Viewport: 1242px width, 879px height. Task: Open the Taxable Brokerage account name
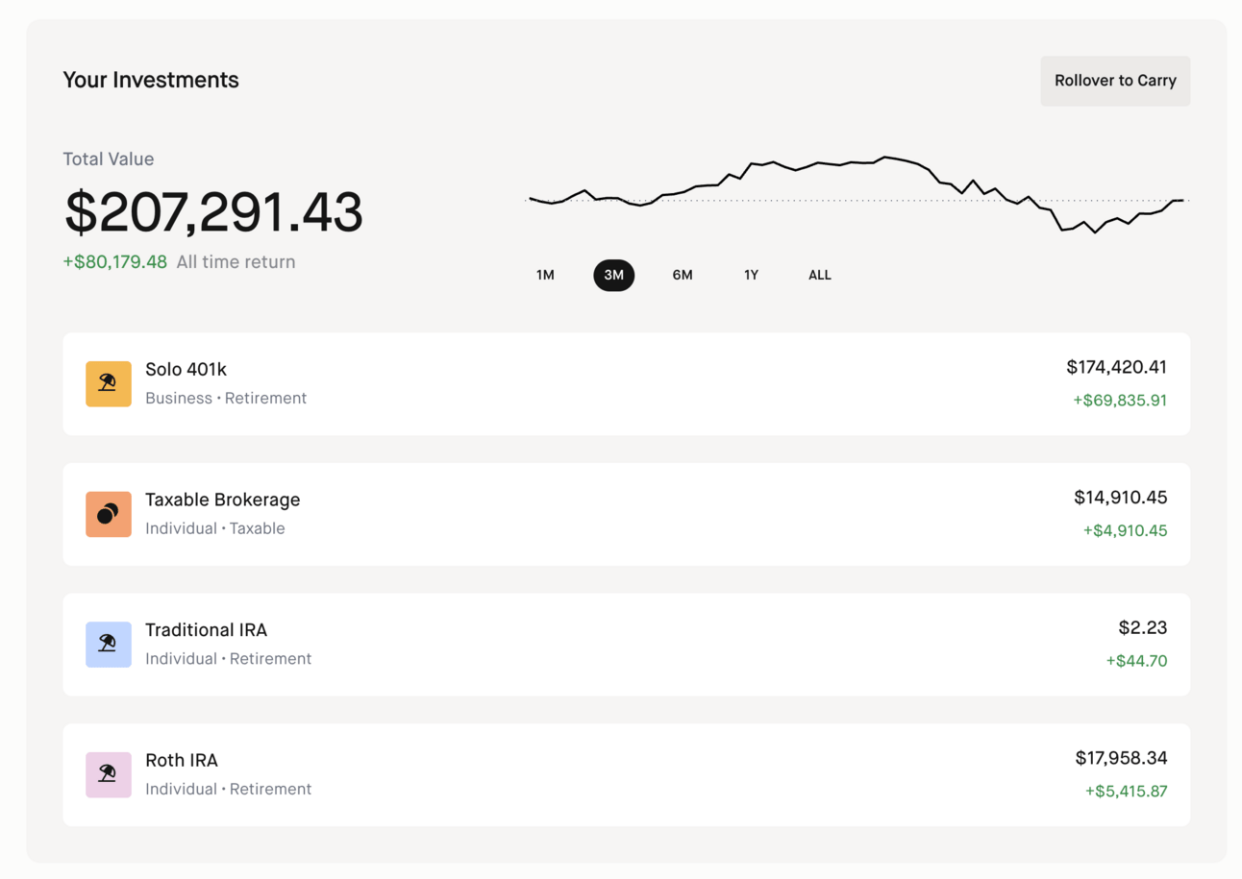[222, 500]
